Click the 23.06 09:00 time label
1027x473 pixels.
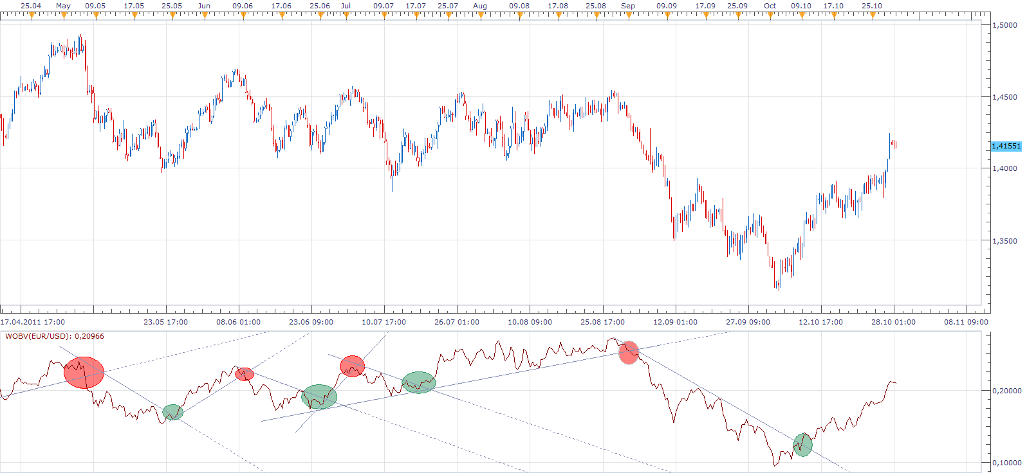coord(311,322)
